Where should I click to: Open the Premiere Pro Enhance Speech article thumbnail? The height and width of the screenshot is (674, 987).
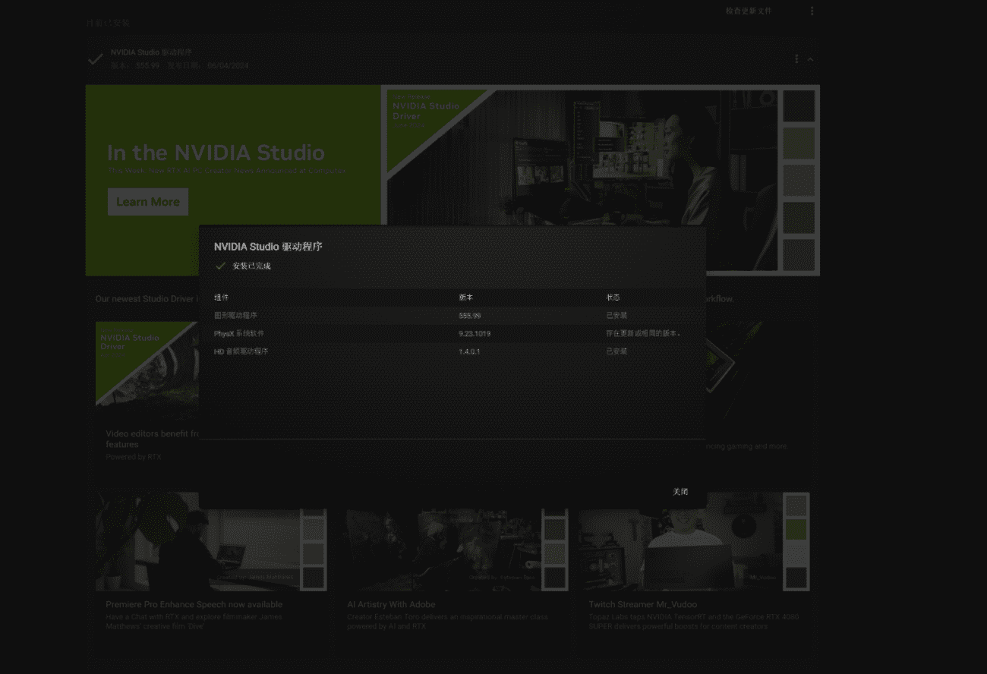201,540
